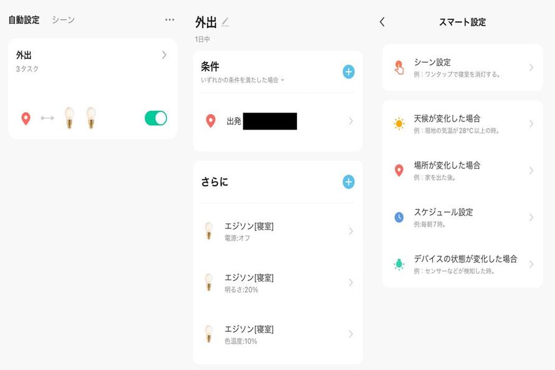Click the clock icon for schedule setting
The width and height of the screenshot is (555, 370).
[x=399, y=217]
